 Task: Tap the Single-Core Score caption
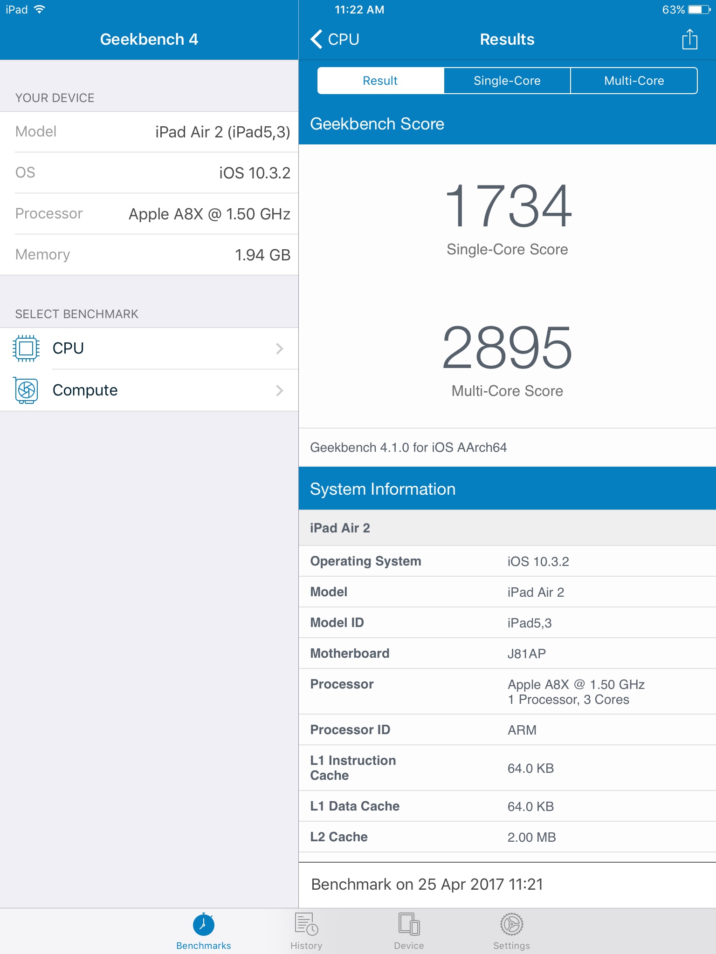pos(507,250)
